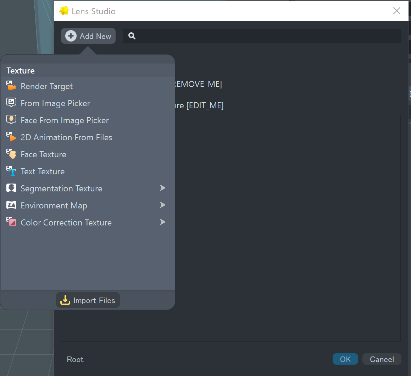Click the Environment Map icon
Viewport: 411px width, 376px height.
click(x=11, y=205)
